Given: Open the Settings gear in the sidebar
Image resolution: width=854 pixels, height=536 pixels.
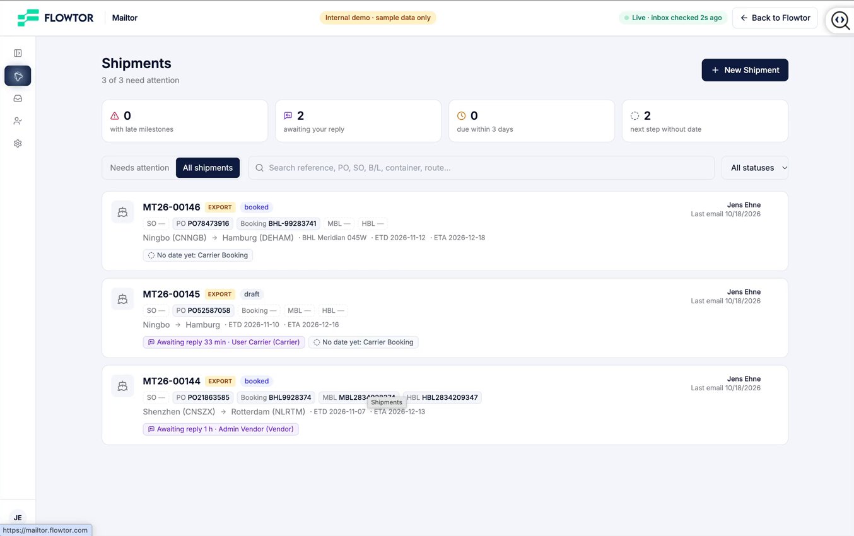Looking at the screenshot, I should (18, 144).
